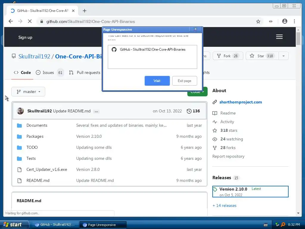Viewport: 305px width, 229px height.
Task: Open the master branch dropdown
Action: pyautogui.click(x=28, y=92)
